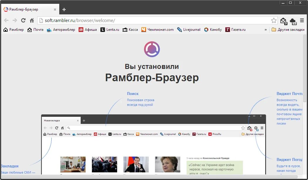Click the Виджет Почты heading
Viewport: 308px width, 180px height.
[290, 94]
